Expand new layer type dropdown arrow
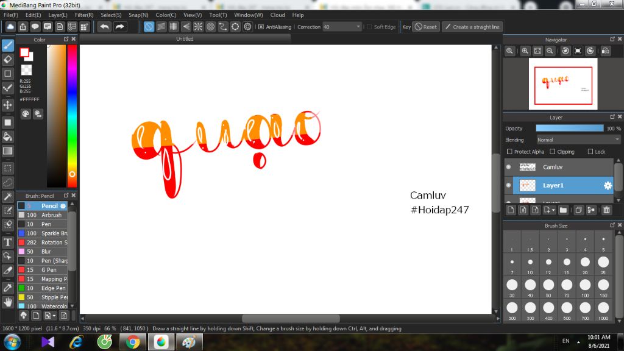 553,210
